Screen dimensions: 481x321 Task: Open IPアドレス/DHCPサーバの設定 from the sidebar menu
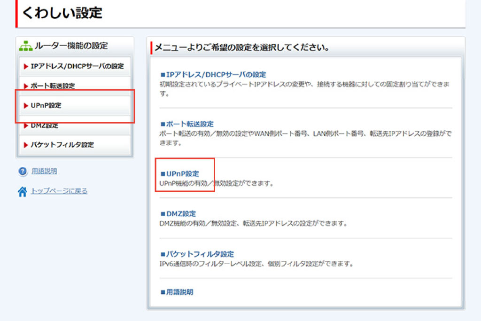coord(77,66)
